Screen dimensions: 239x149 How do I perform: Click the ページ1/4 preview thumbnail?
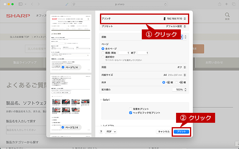pos(71,44)
